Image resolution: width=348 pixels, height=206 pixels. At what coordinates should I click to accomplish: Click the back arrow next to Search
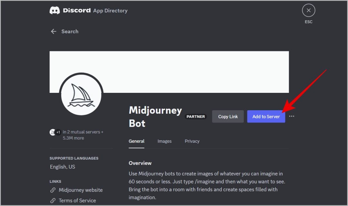[53, 31]
